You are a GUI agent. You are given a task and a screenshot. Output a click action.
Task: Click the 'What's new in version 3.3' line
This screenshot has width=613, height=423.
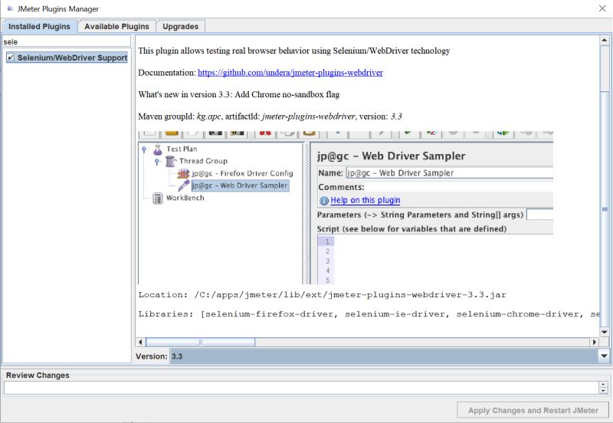[239, 94]
